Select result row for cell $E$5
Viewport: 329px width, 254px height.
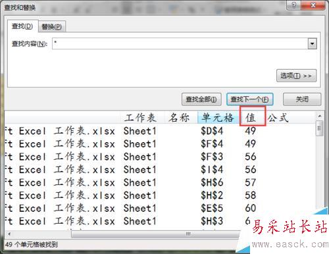160,208
